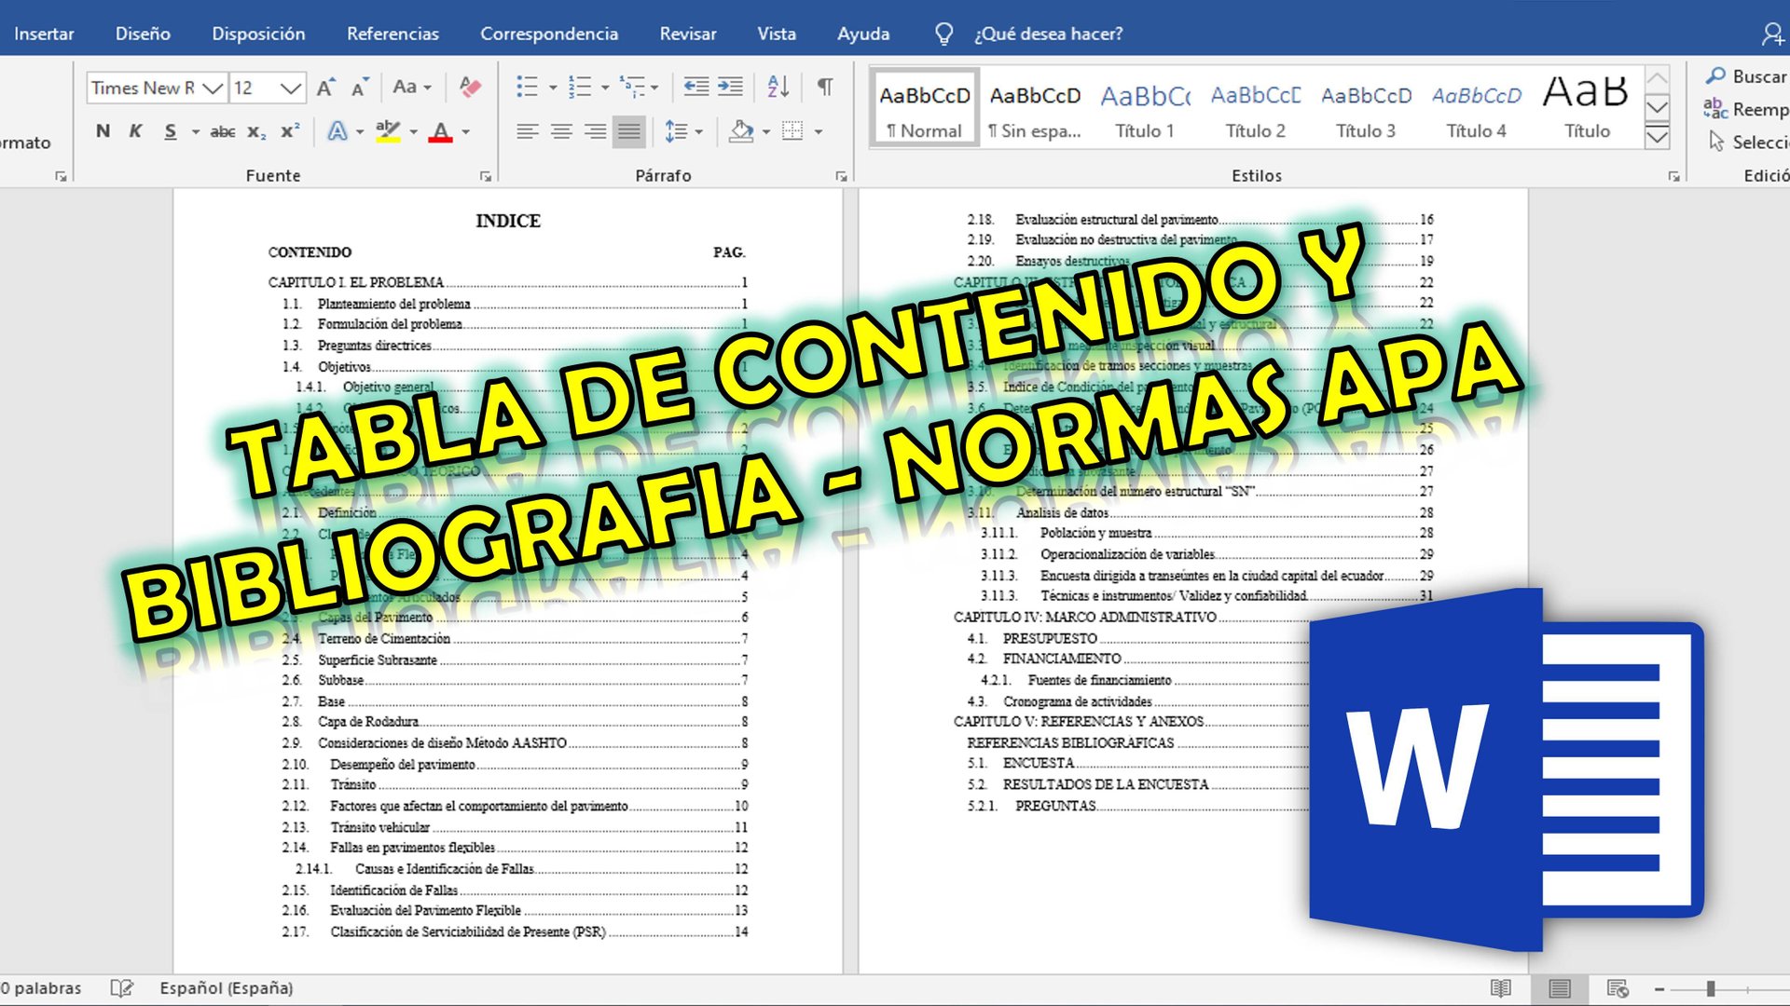Image resolution: width=1790 pixels, height=1006 pixels.
Task: Open the Times New Roman font dropdown
Action: pyautogui.click(x=213, y=88)
